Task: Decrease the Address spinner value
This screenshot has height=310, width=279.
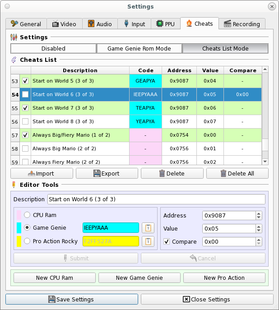Action: coord(259,217)
